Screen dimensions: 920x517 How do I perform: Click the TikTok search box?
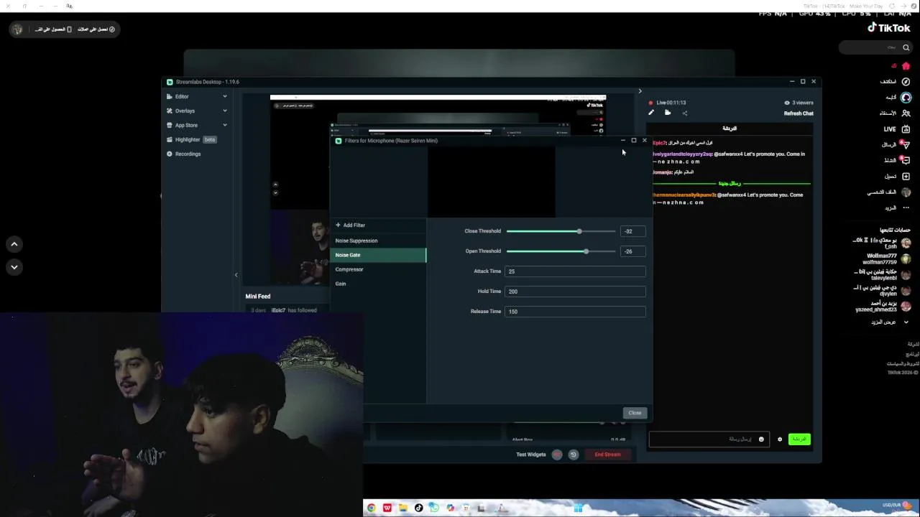(x=875, y=47)
